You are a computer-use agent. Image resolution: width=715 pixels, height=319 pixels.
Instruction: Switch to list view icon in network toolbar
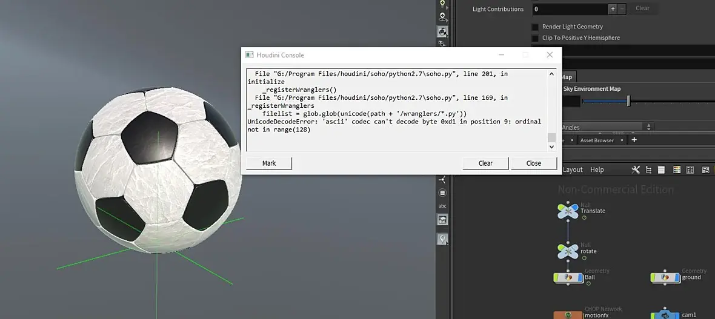tap(661, 169)
